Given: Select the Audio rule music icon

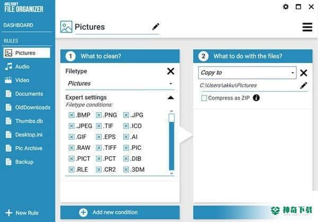Looking at the screenshot, I should point(8,67).
